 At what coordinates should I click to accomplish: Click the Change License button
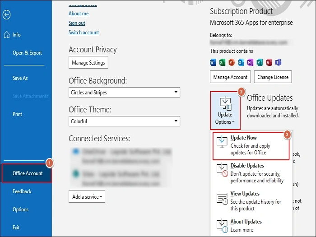pyautogui.click(x=273, y=77)
